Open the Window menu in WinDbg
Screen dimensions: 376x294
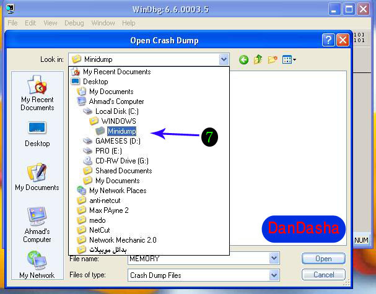[x=103, y=23]
